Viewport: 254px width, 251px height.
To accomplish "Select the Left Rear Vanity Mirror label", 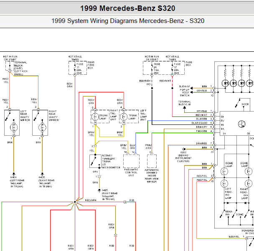I will tap(25, 116).
